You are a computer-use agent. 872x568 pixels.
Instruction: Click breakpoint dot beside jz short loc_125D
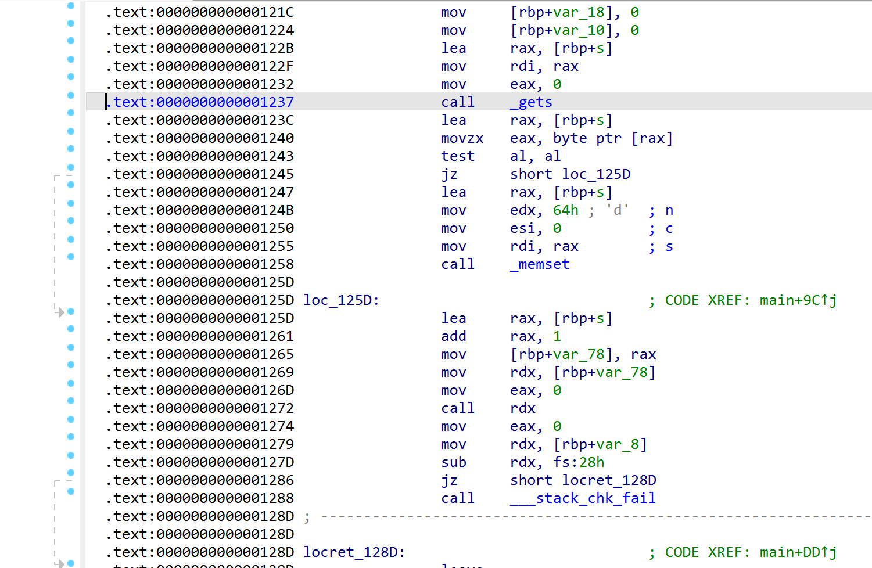[x=71, y=167]
